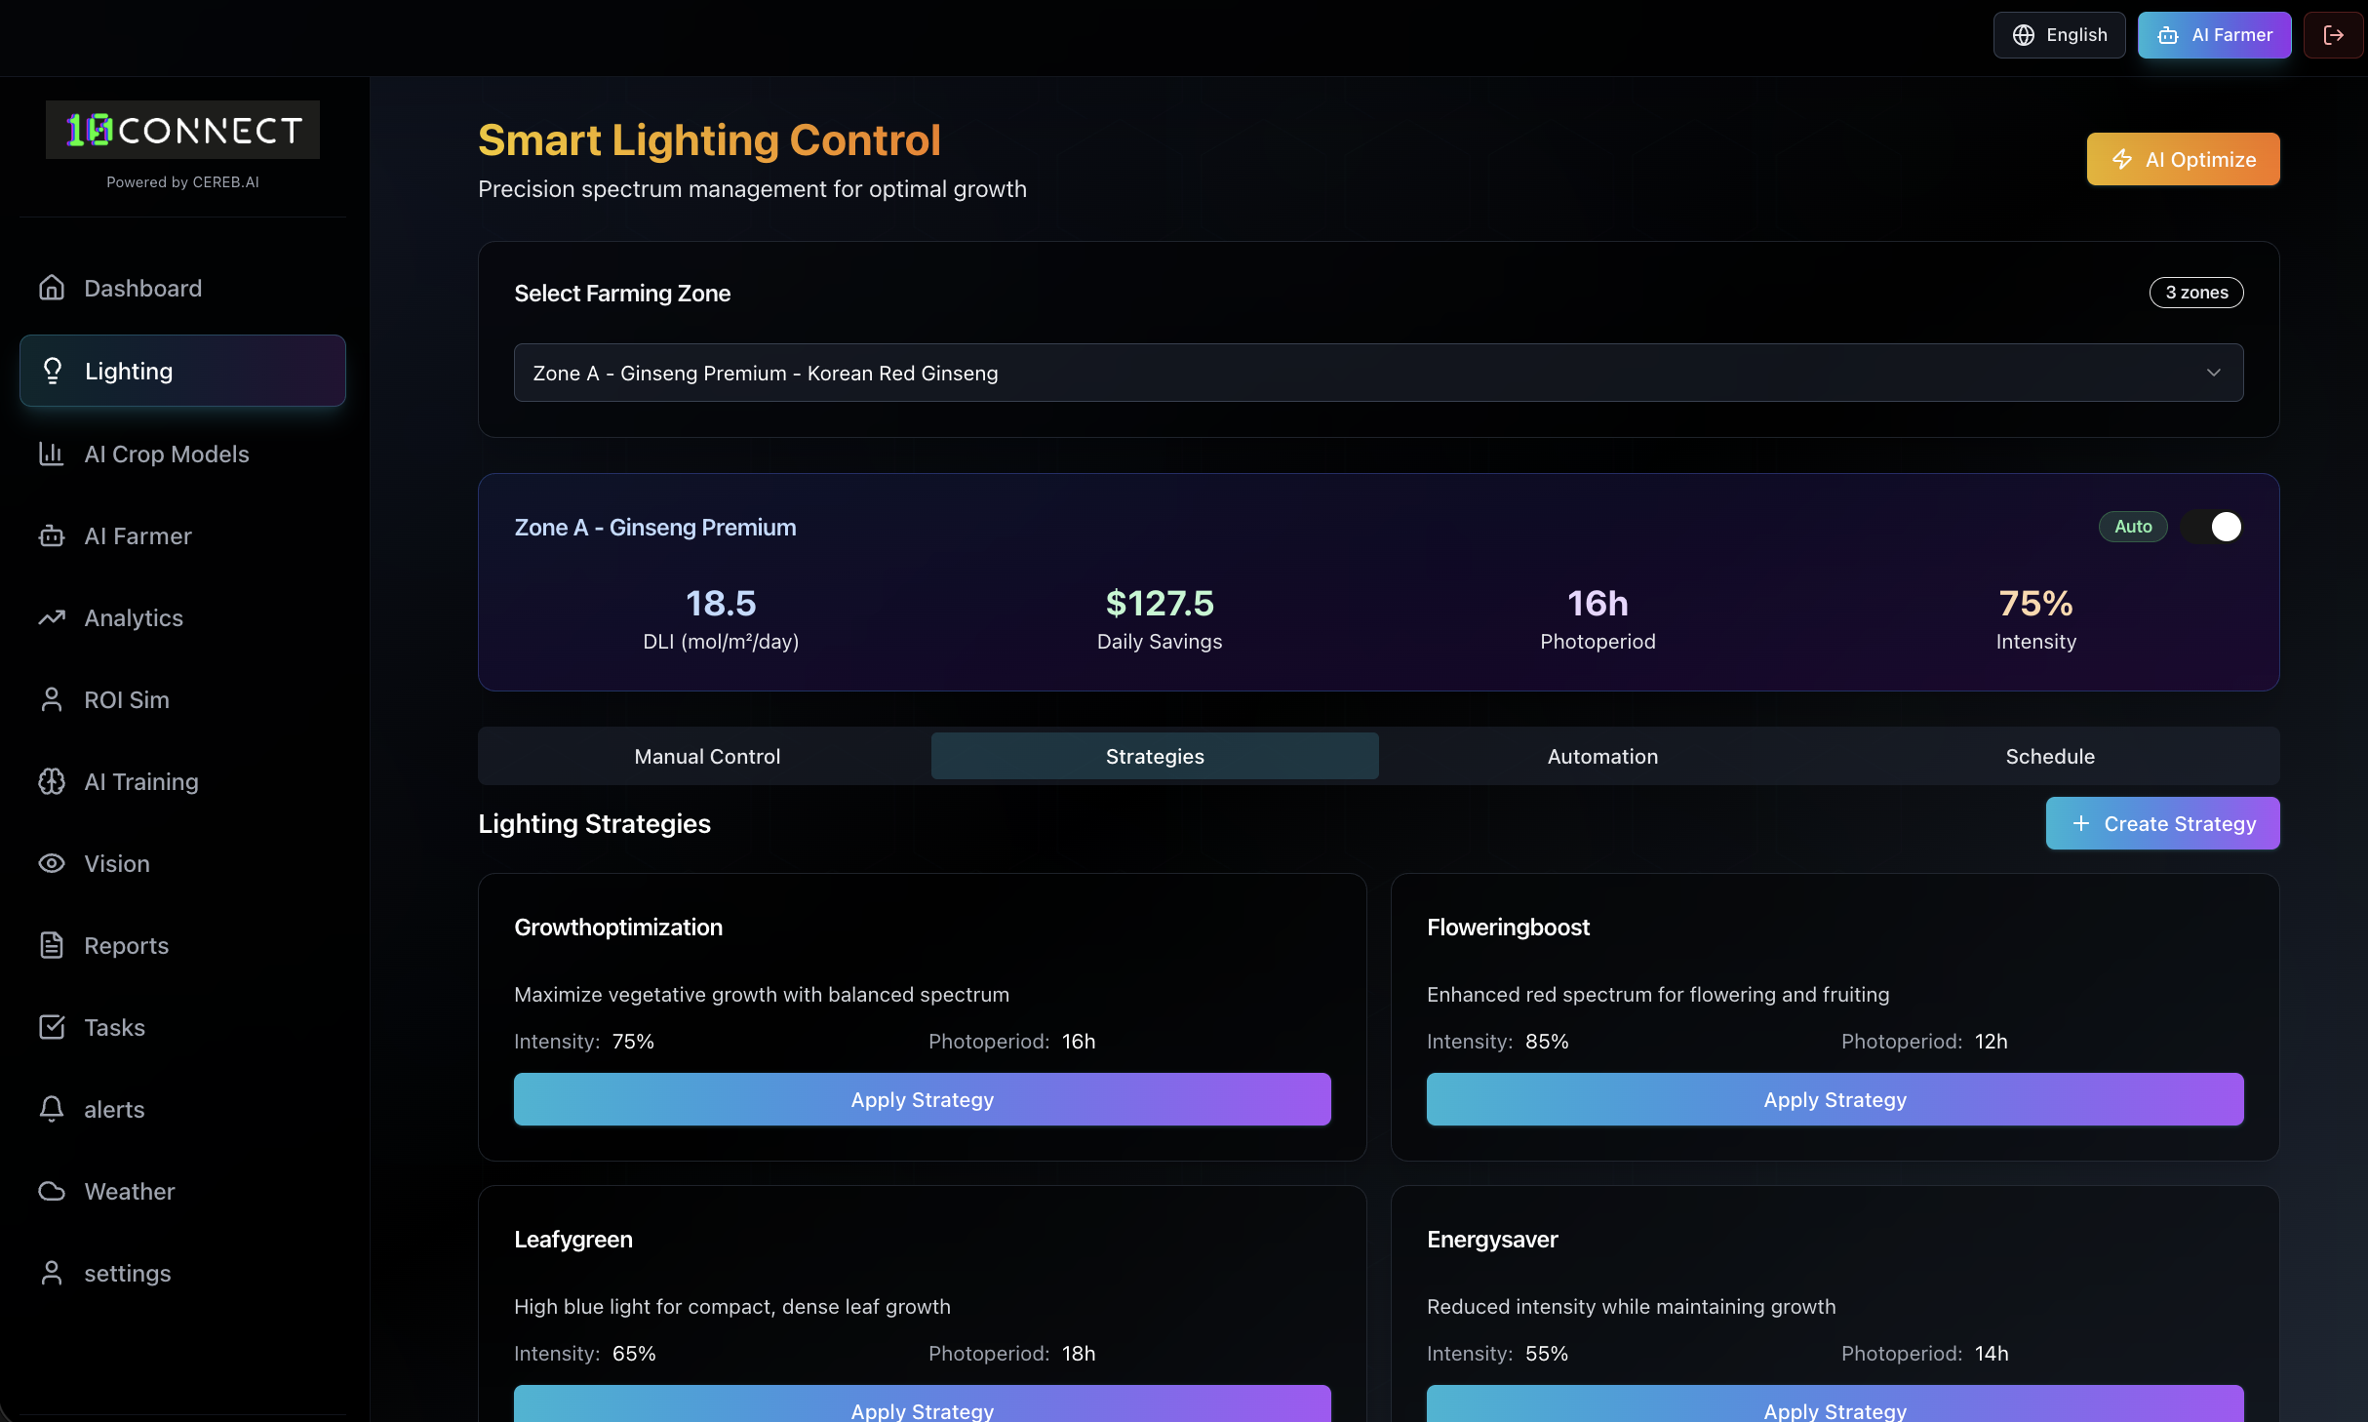Switch to the Automation tab
The width and height of the screenshot is (2368, 1422).
point(1601,756)
